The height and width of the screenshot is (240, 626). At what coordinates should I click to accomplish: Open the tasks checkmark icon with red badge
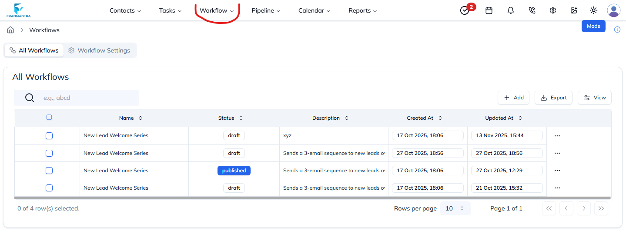pyautogui.click(x=465, y=10)
